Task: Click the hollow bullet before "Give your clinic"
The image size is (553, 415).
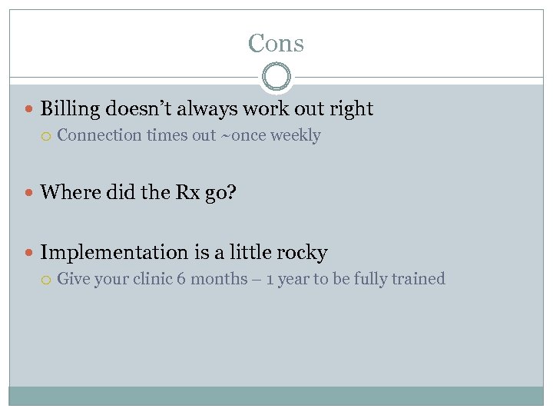Action: coord(46,280)
